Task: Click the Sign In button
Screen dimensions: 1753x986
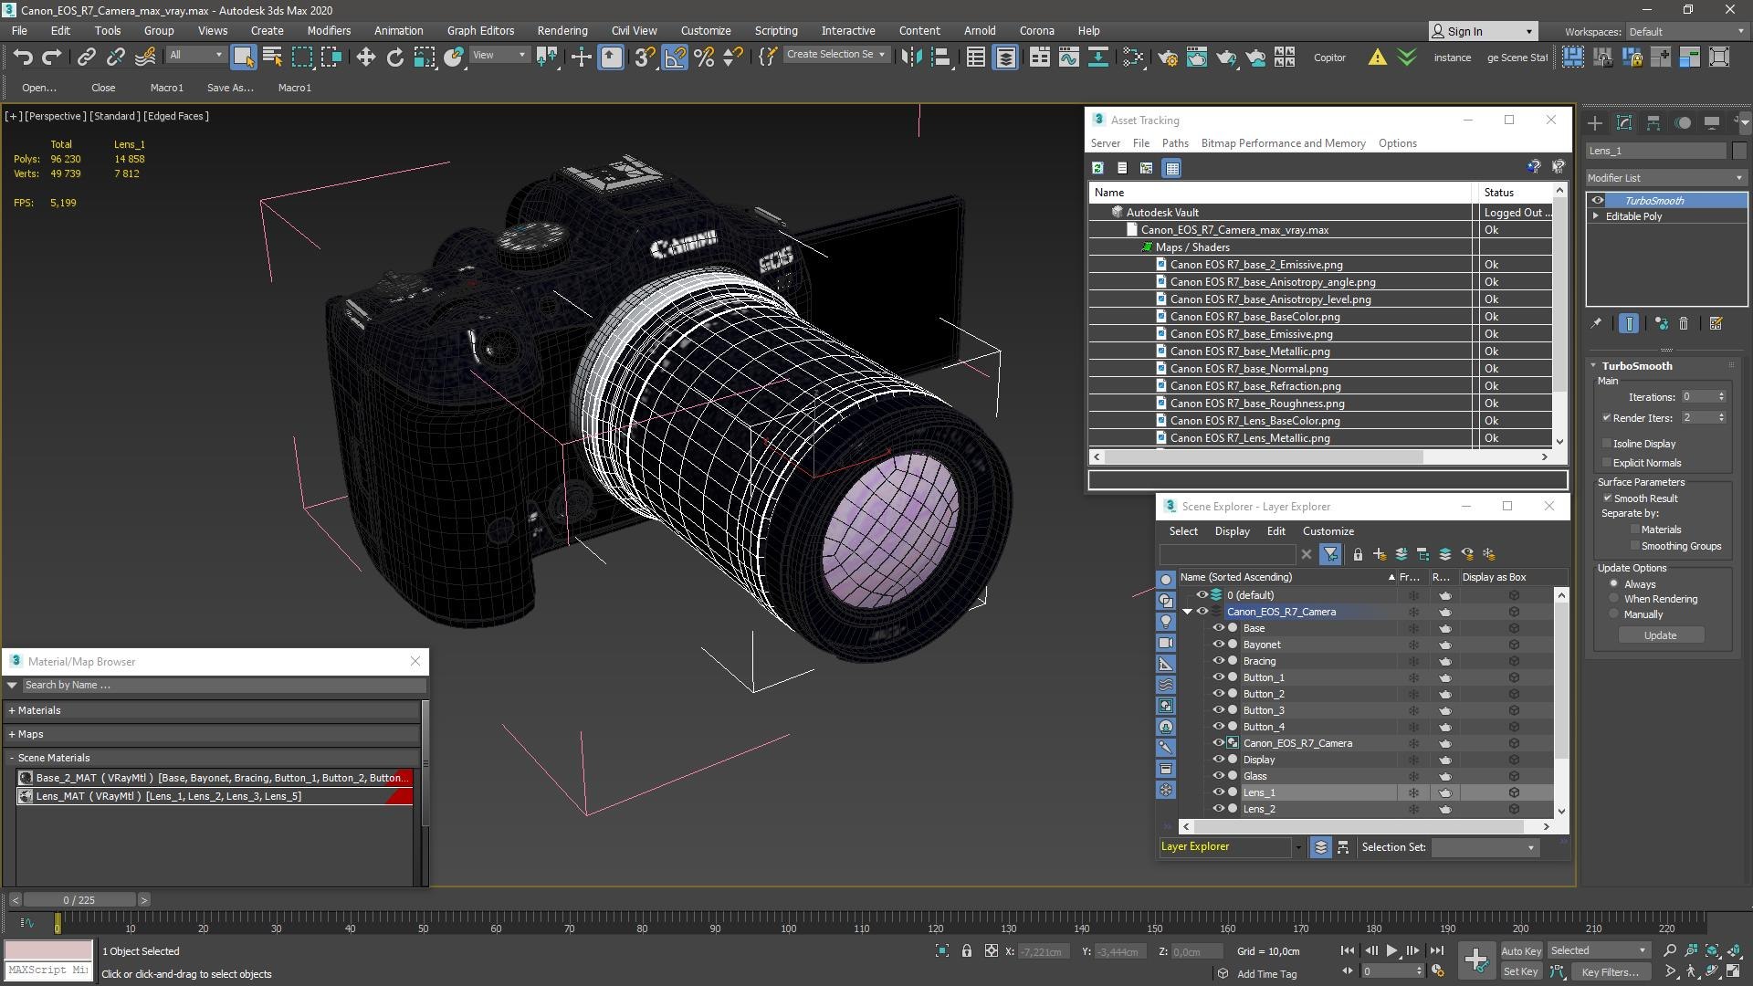Action: tap(1483, 31)
